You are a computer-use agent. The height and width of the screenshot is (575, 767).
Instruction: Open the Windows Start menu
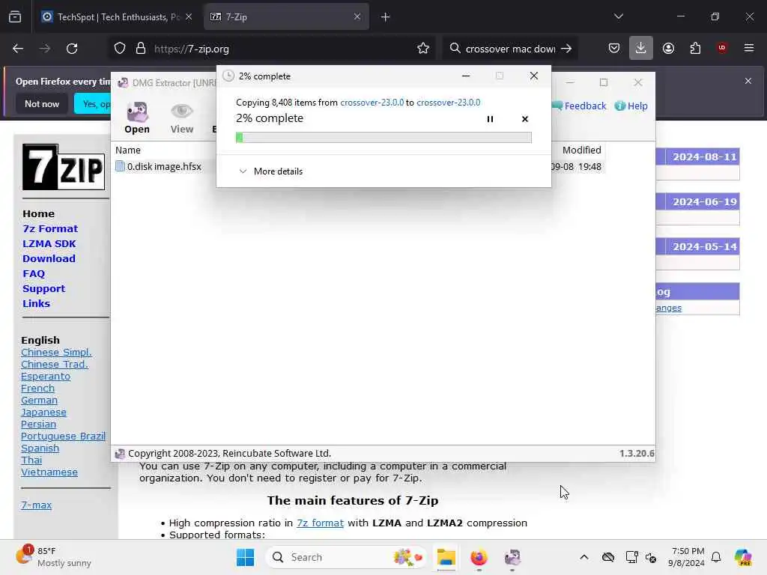pyautogui.click(x=245, y=557)
